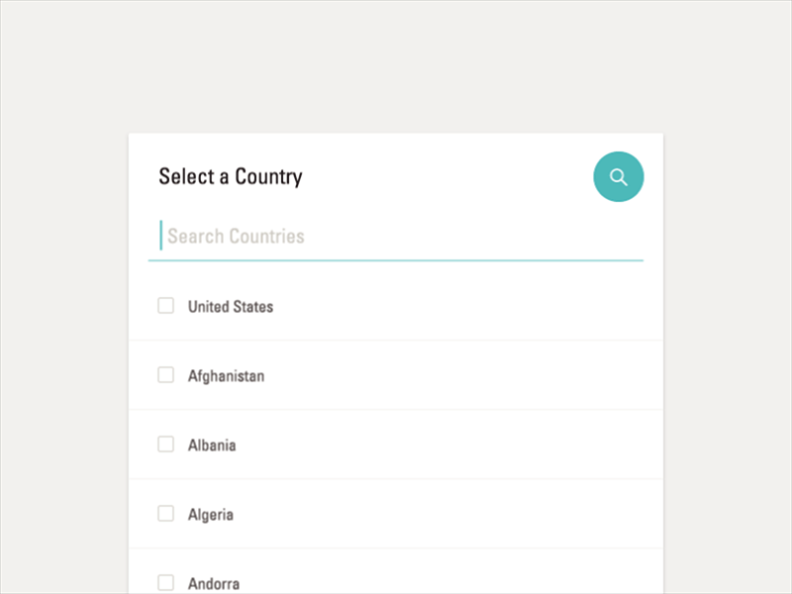Pick the Algeria country name
Screen dimensions: 792x594
point(211,515)
